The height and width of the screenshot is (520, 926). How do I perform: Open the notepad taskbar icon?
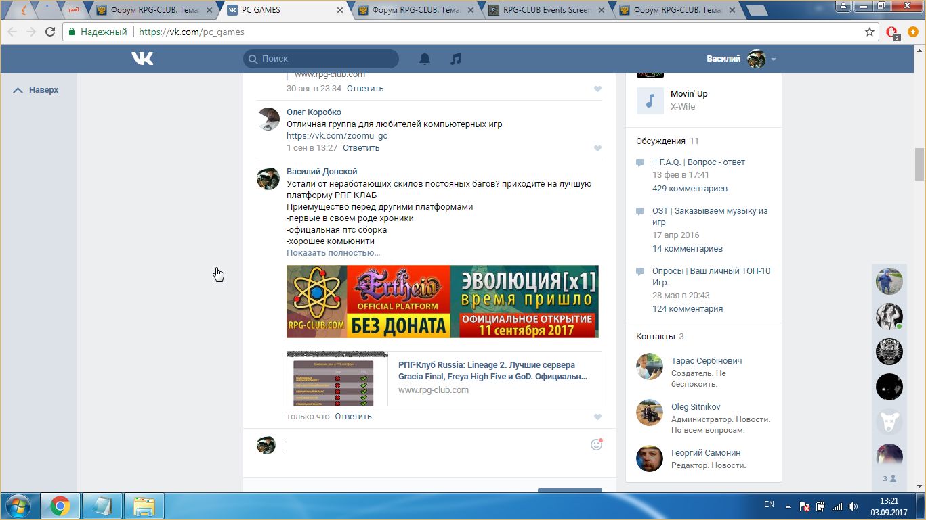(x=102, y=506)
